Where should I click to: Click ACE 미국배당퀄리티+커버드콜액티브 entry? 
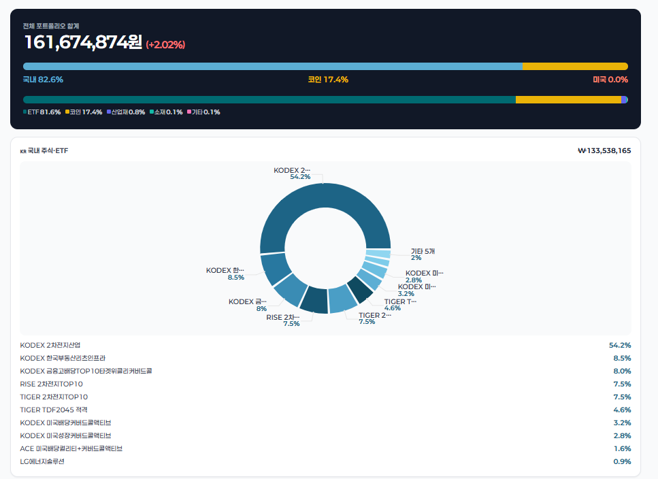(325, 449)
